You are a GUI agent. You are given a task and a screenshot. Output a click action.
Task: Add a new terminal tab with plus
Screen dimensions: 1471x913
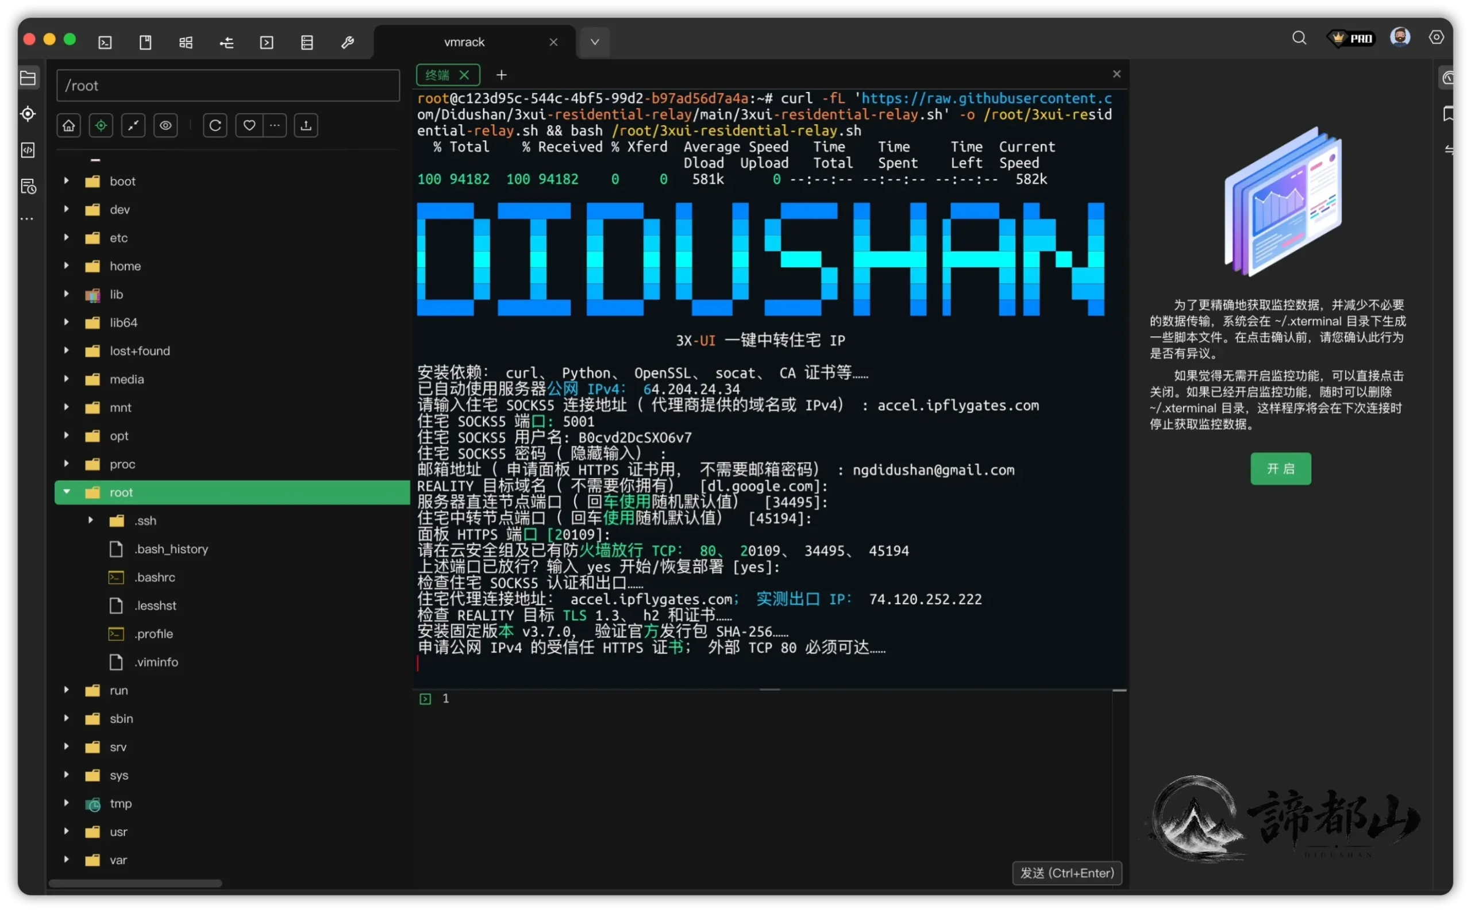point(502,75)
